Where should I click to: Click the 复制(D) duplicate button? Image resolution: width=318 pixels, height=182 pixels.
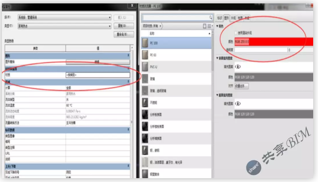click(124, 26)
